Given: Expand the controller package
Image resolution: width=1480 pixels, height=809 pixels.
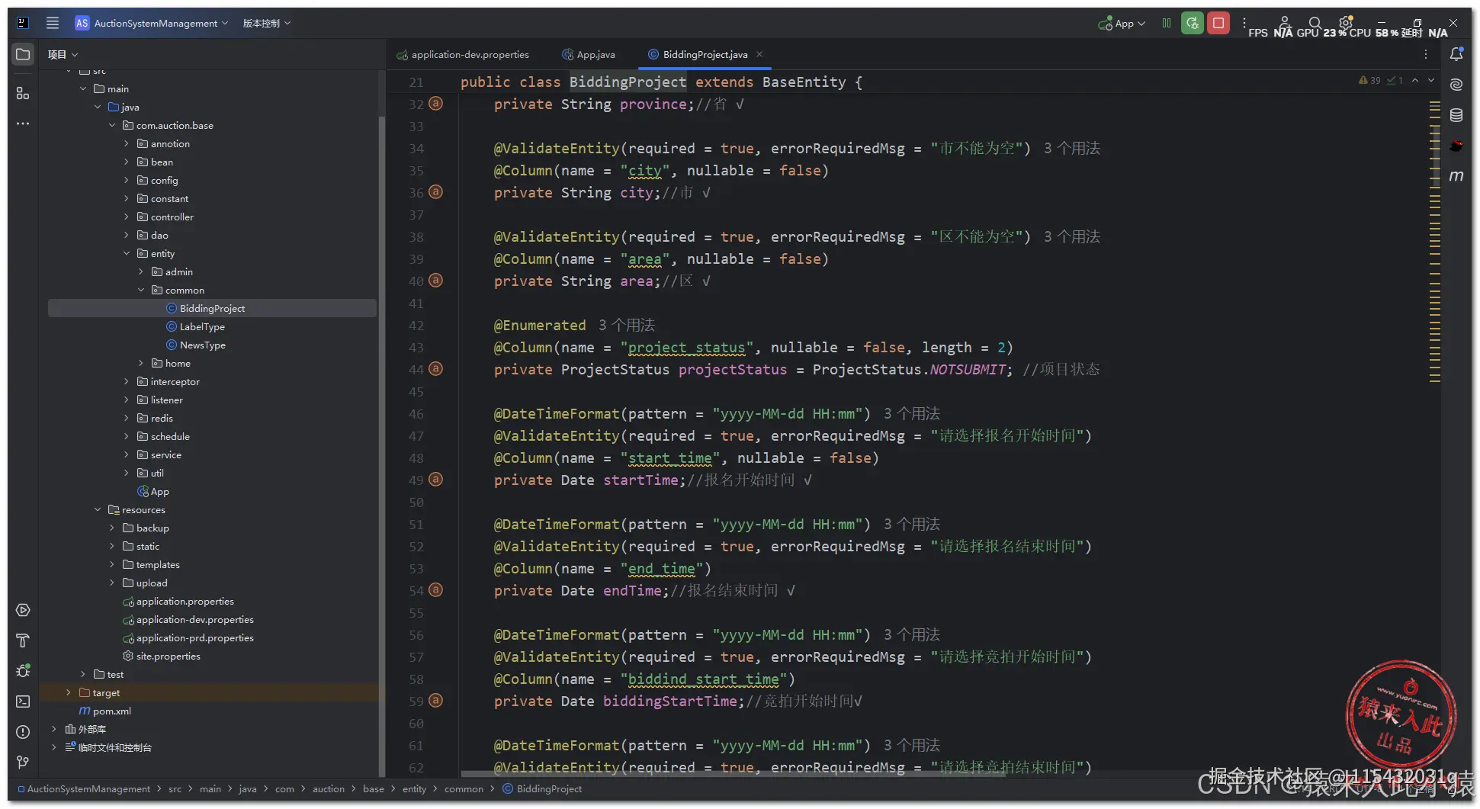Looking at the screenshot, I should tap(127, 217).
